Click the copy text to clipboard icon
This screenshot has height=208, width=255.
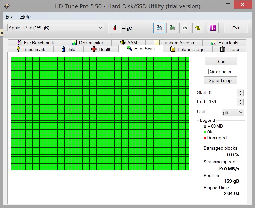tap(159, 28)
